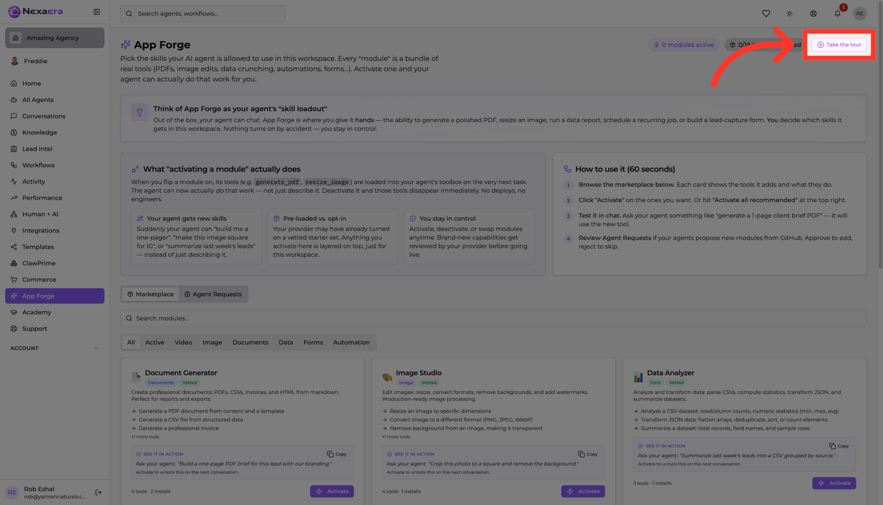Toggle light/dark theme sun icon
This screenshot has width=883, height=505.
789,14
